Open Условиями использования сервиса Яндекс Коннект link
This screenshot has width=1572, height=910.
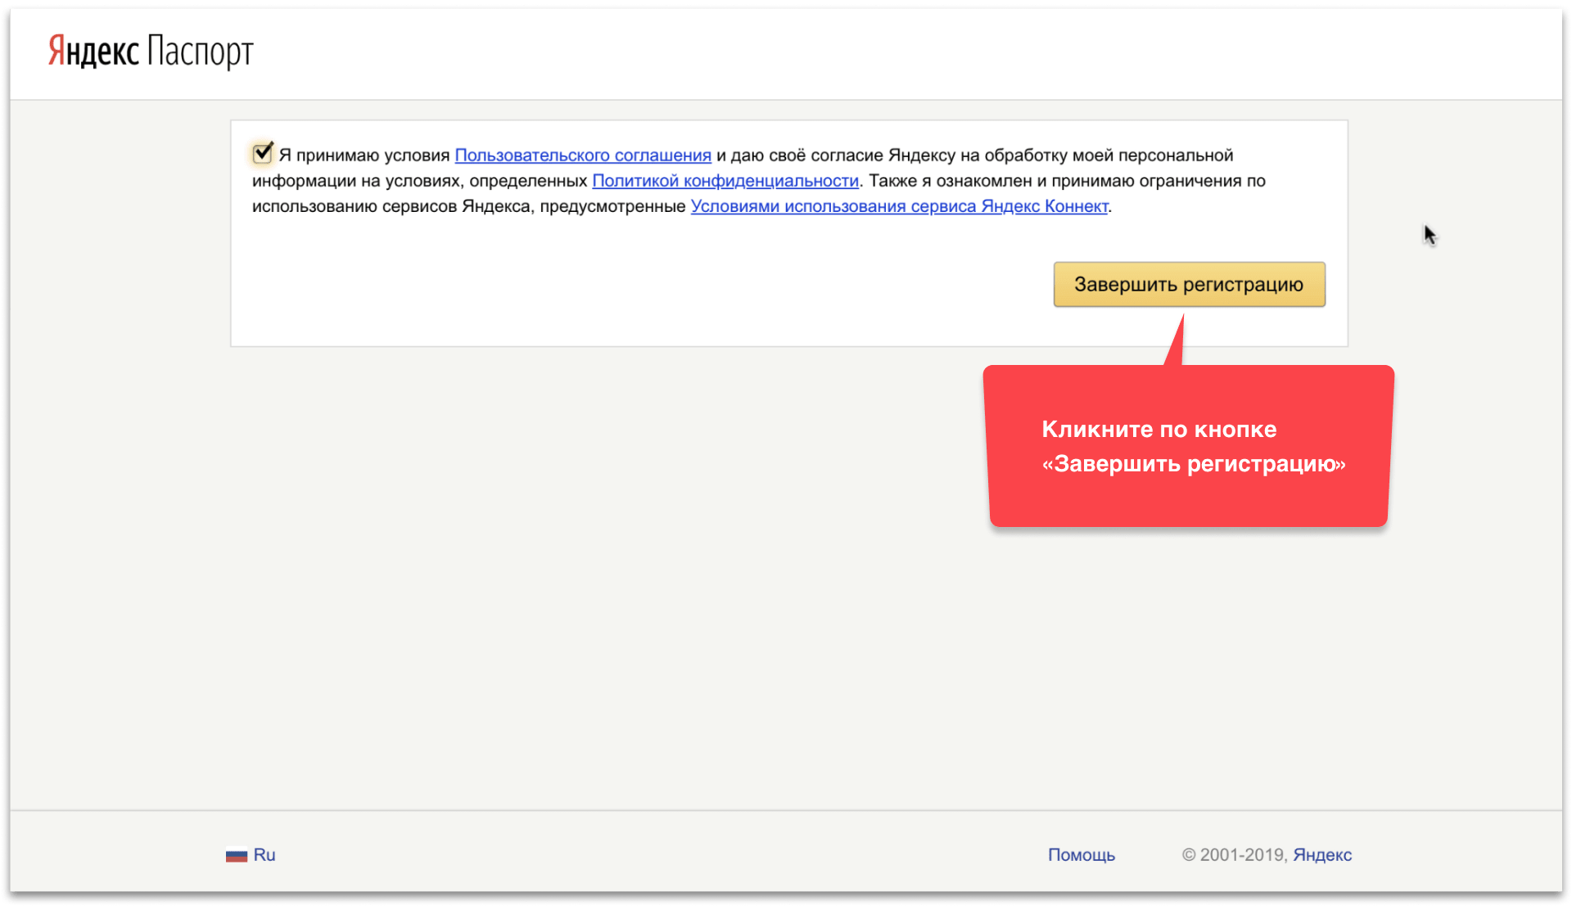pyautogui.click(x=899, y=206)
